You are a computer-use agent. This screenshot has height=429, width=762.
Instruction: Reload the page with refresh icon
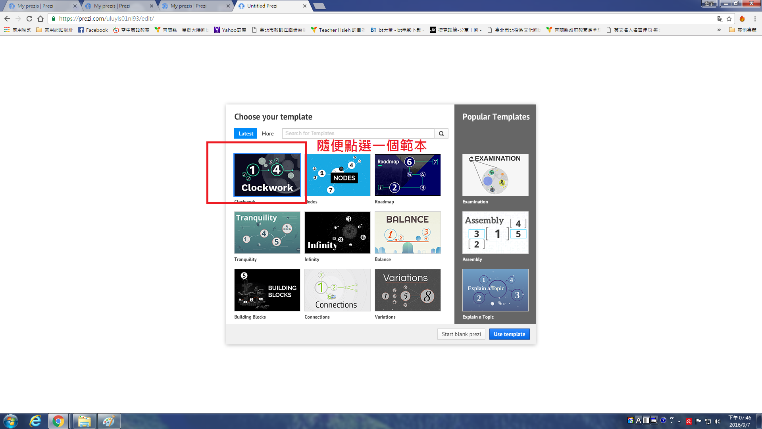pyautogui.click(x=29, y=19)
